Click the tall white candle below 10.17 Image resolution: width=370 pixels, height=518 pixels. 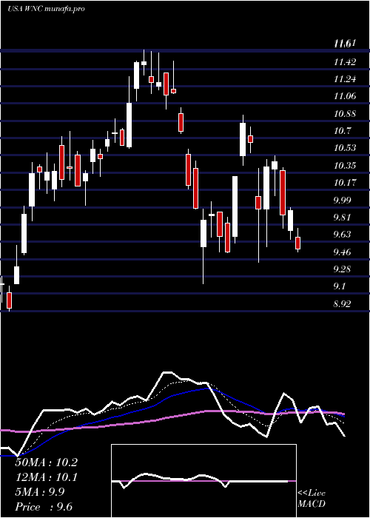tap(235, 206)
